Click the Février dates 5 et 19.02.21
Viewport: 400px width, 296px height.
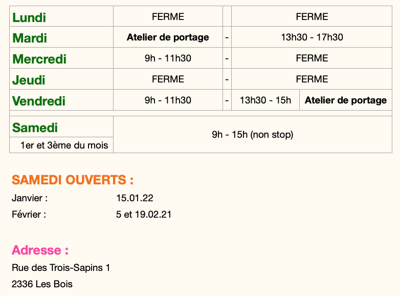(144, 215)
